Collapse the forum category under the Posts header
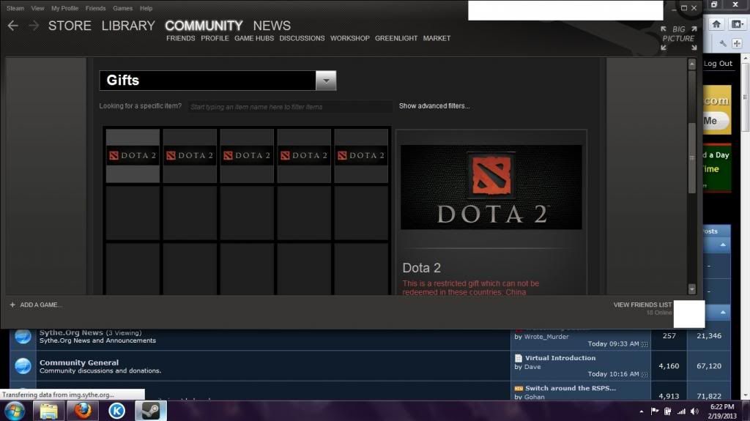This screenshot has height=421, width=750. [723, 245]
